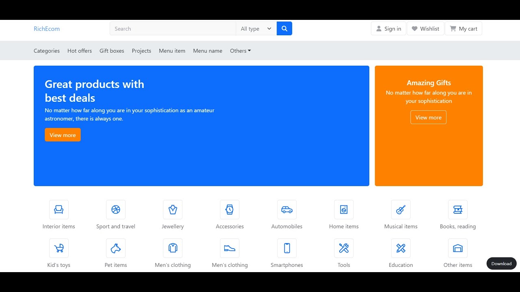520x292 pixels.
Task: Open Menu name in the nav bar
Action: [x=208, y=51]
